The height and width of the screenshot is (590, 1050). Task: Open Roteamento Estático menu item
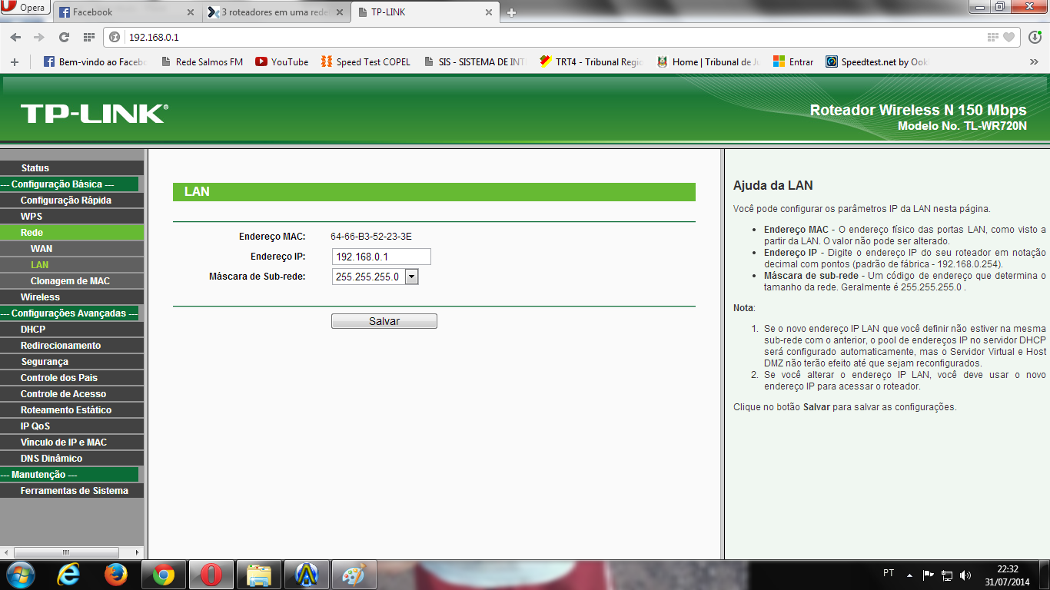[x=71, y=409]
